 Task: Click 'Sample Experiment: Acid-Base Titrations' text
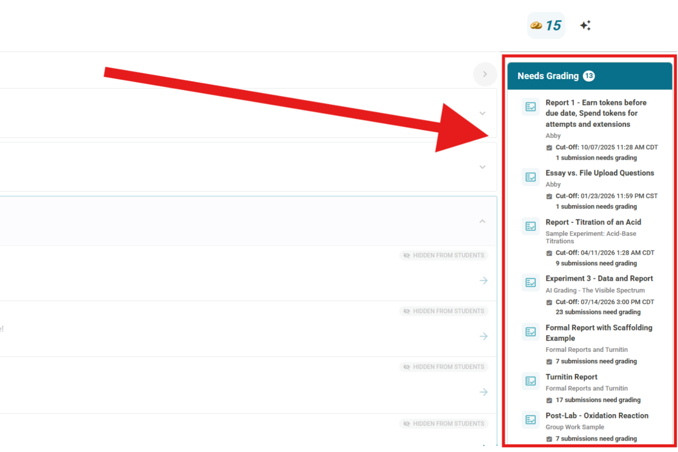(x=591, y=237)
